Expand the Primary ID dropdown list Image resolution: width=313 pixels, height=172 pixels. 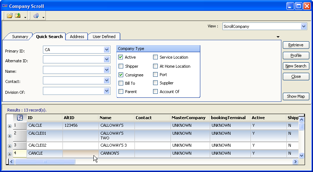(x=107, y=50)
